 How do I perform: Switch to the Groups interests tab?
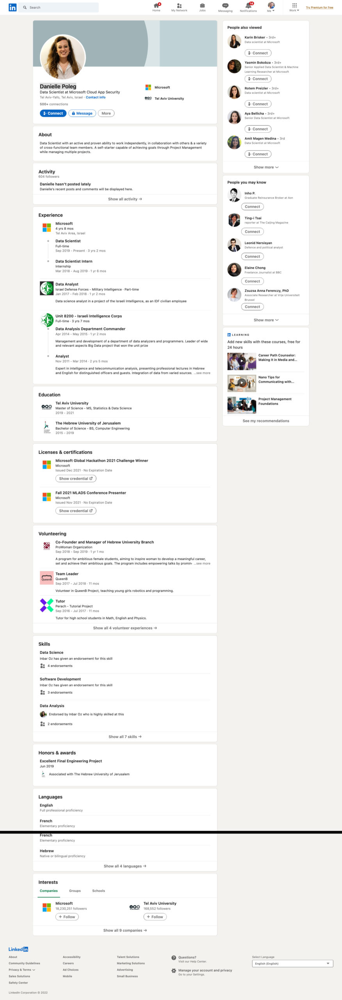click(75, 891)
